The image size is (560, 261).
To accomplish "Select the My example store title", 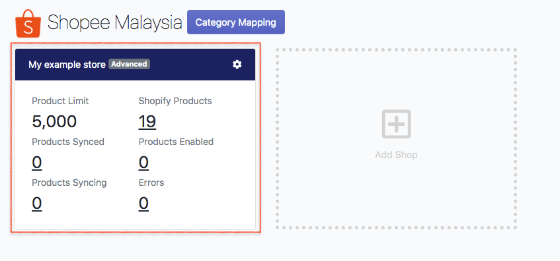I will point(67,65).
